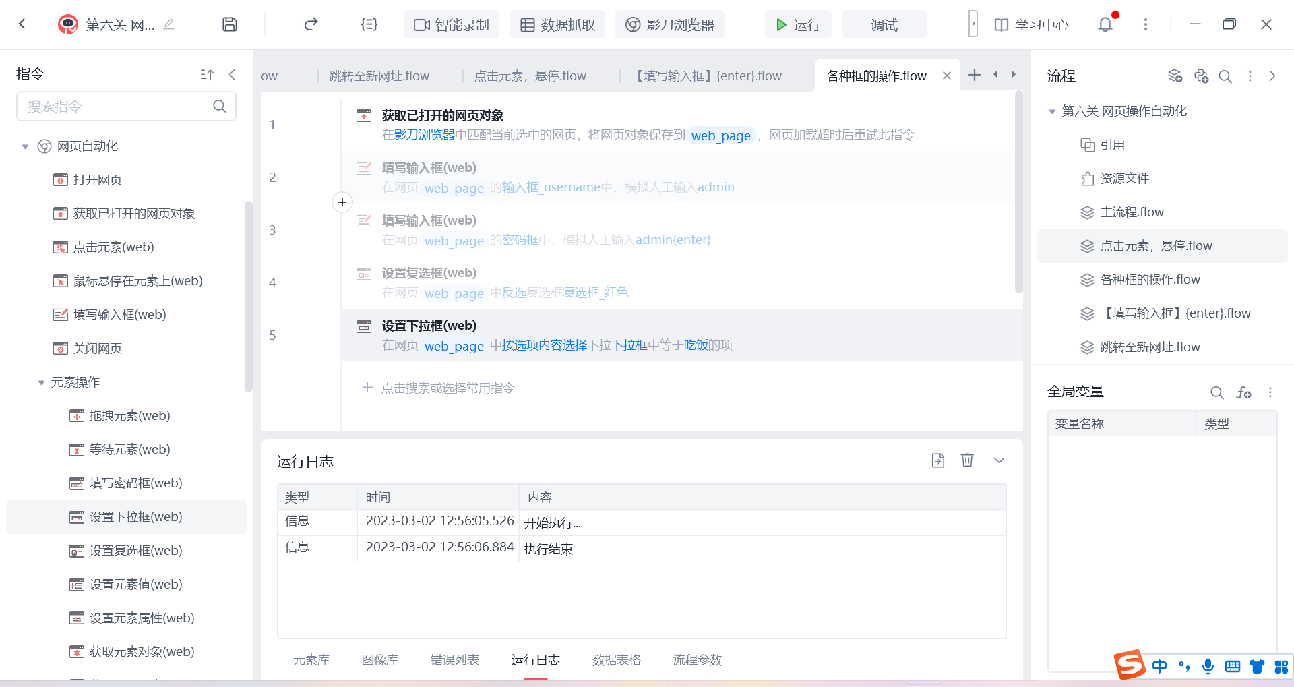Search flows in 流程 panel
1294x687 pixels.
point(1225,76)
